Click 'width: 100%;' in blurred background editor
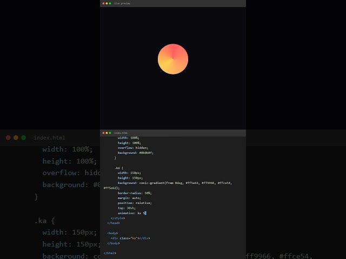Screen dimensions: 346x259 coord(68,149)
